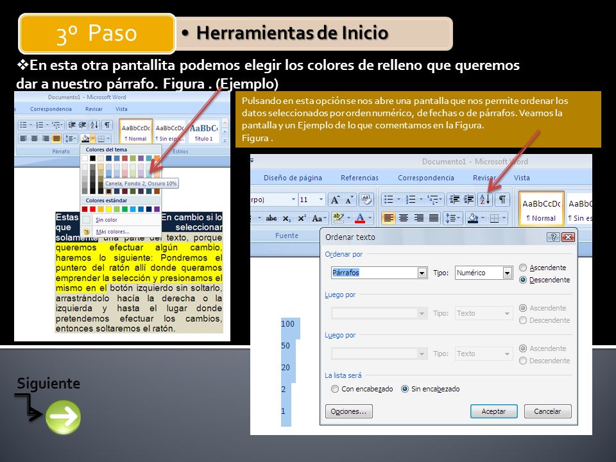
Task: Pick the yellow swatch in Colores estándar
Action: 108,209
